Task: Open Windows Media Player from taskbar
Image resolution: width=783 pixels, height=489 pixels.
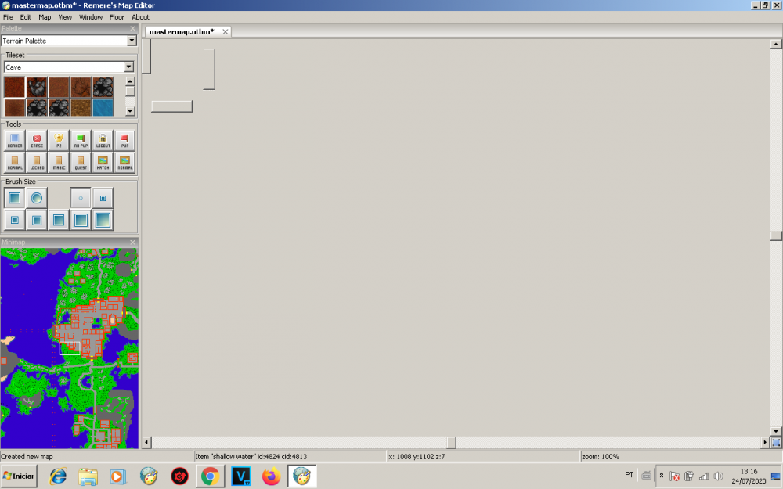Action: 118,476
